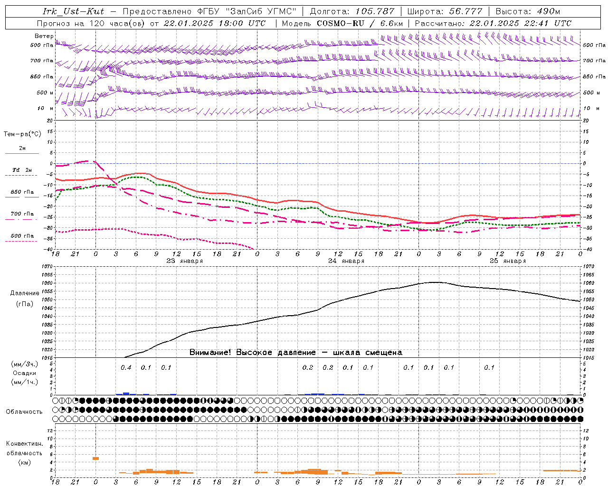Select the 10 м wind level label on the left
The height and width of the screenshot is (486, 608).
pos(45,109)
